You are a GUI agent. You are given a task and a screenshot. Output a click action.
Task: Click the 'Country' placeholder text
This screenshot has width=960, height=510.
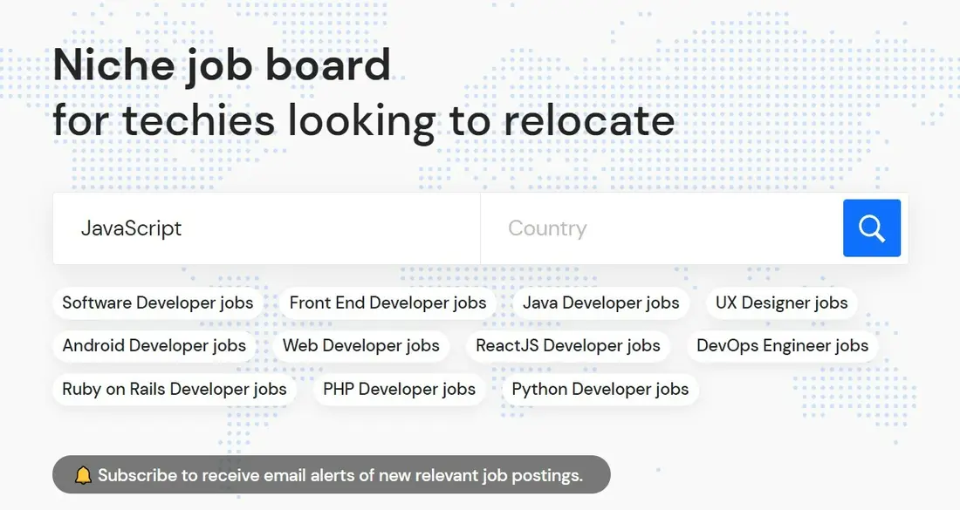547,228
